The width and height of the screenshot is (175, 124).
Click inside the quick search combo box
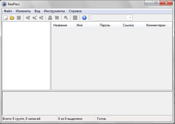pyautogui.click(x=109, y=18)
